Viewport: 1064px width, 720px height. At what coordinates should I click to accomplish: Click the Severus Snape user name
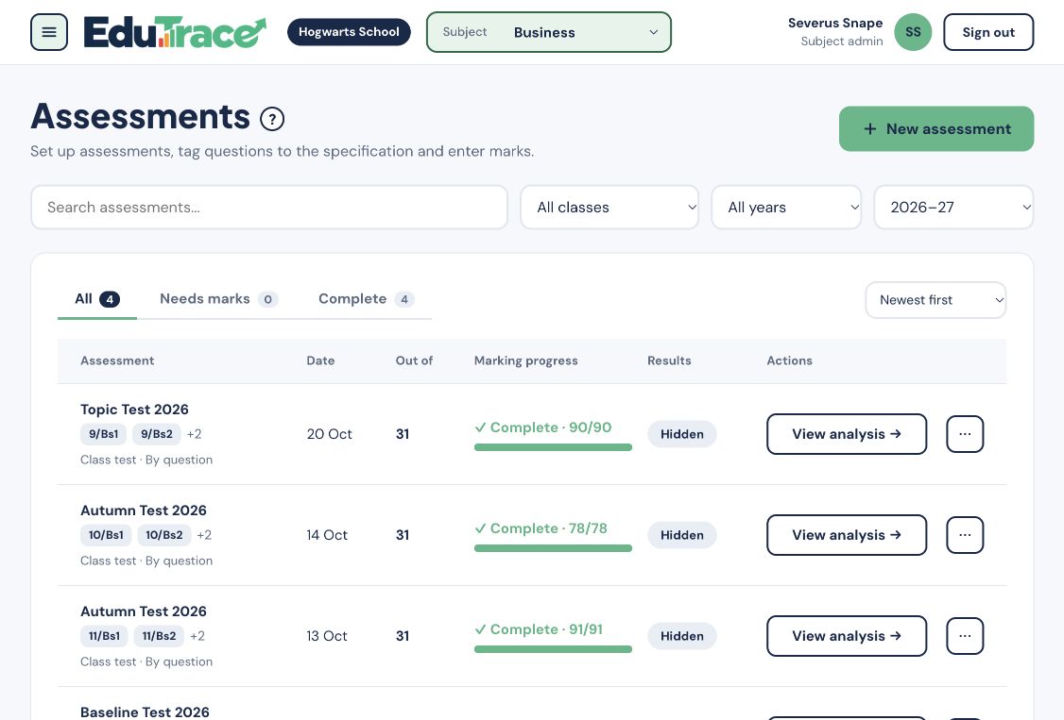pyautogui.click(x=835, y=23)
